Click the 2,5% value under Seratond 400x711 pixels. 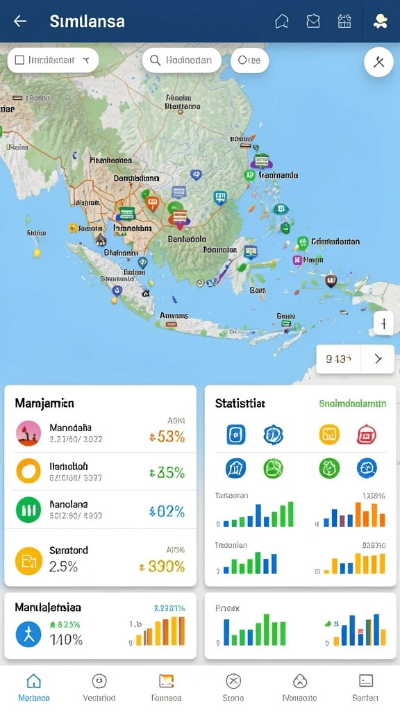[x=63, y=567]
